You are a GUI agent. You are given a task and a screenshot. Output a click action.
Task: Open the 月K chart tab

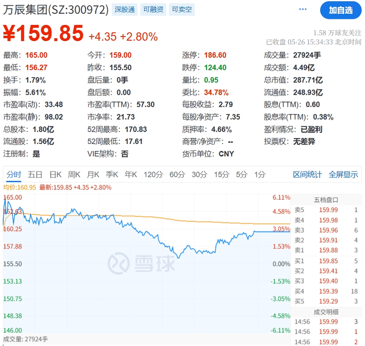point(93,174)
